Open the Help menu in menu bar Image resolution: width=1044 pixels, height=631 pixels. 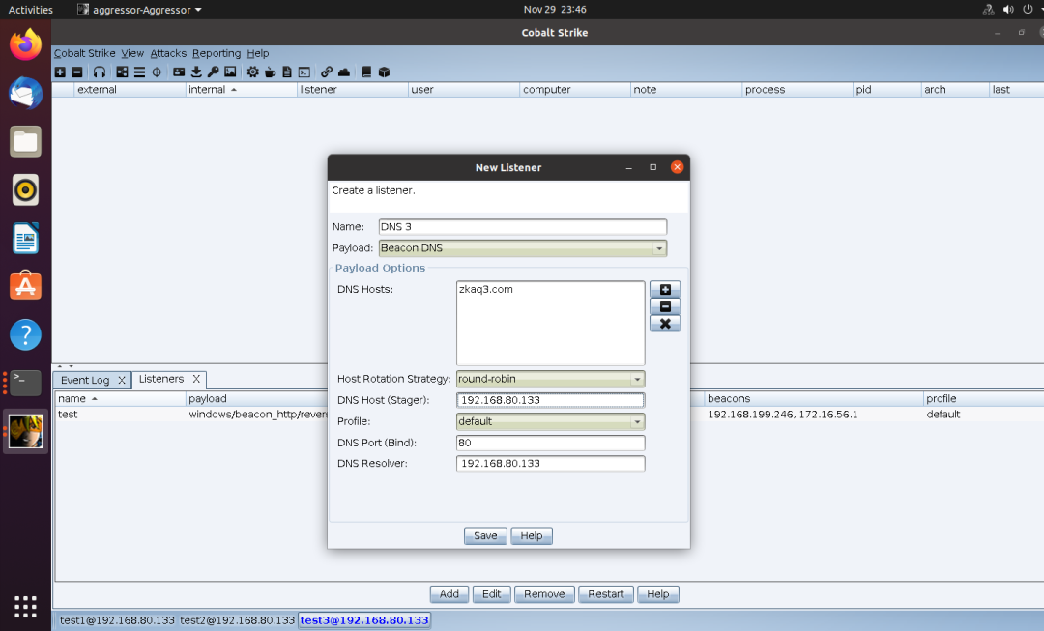point(258,53)
